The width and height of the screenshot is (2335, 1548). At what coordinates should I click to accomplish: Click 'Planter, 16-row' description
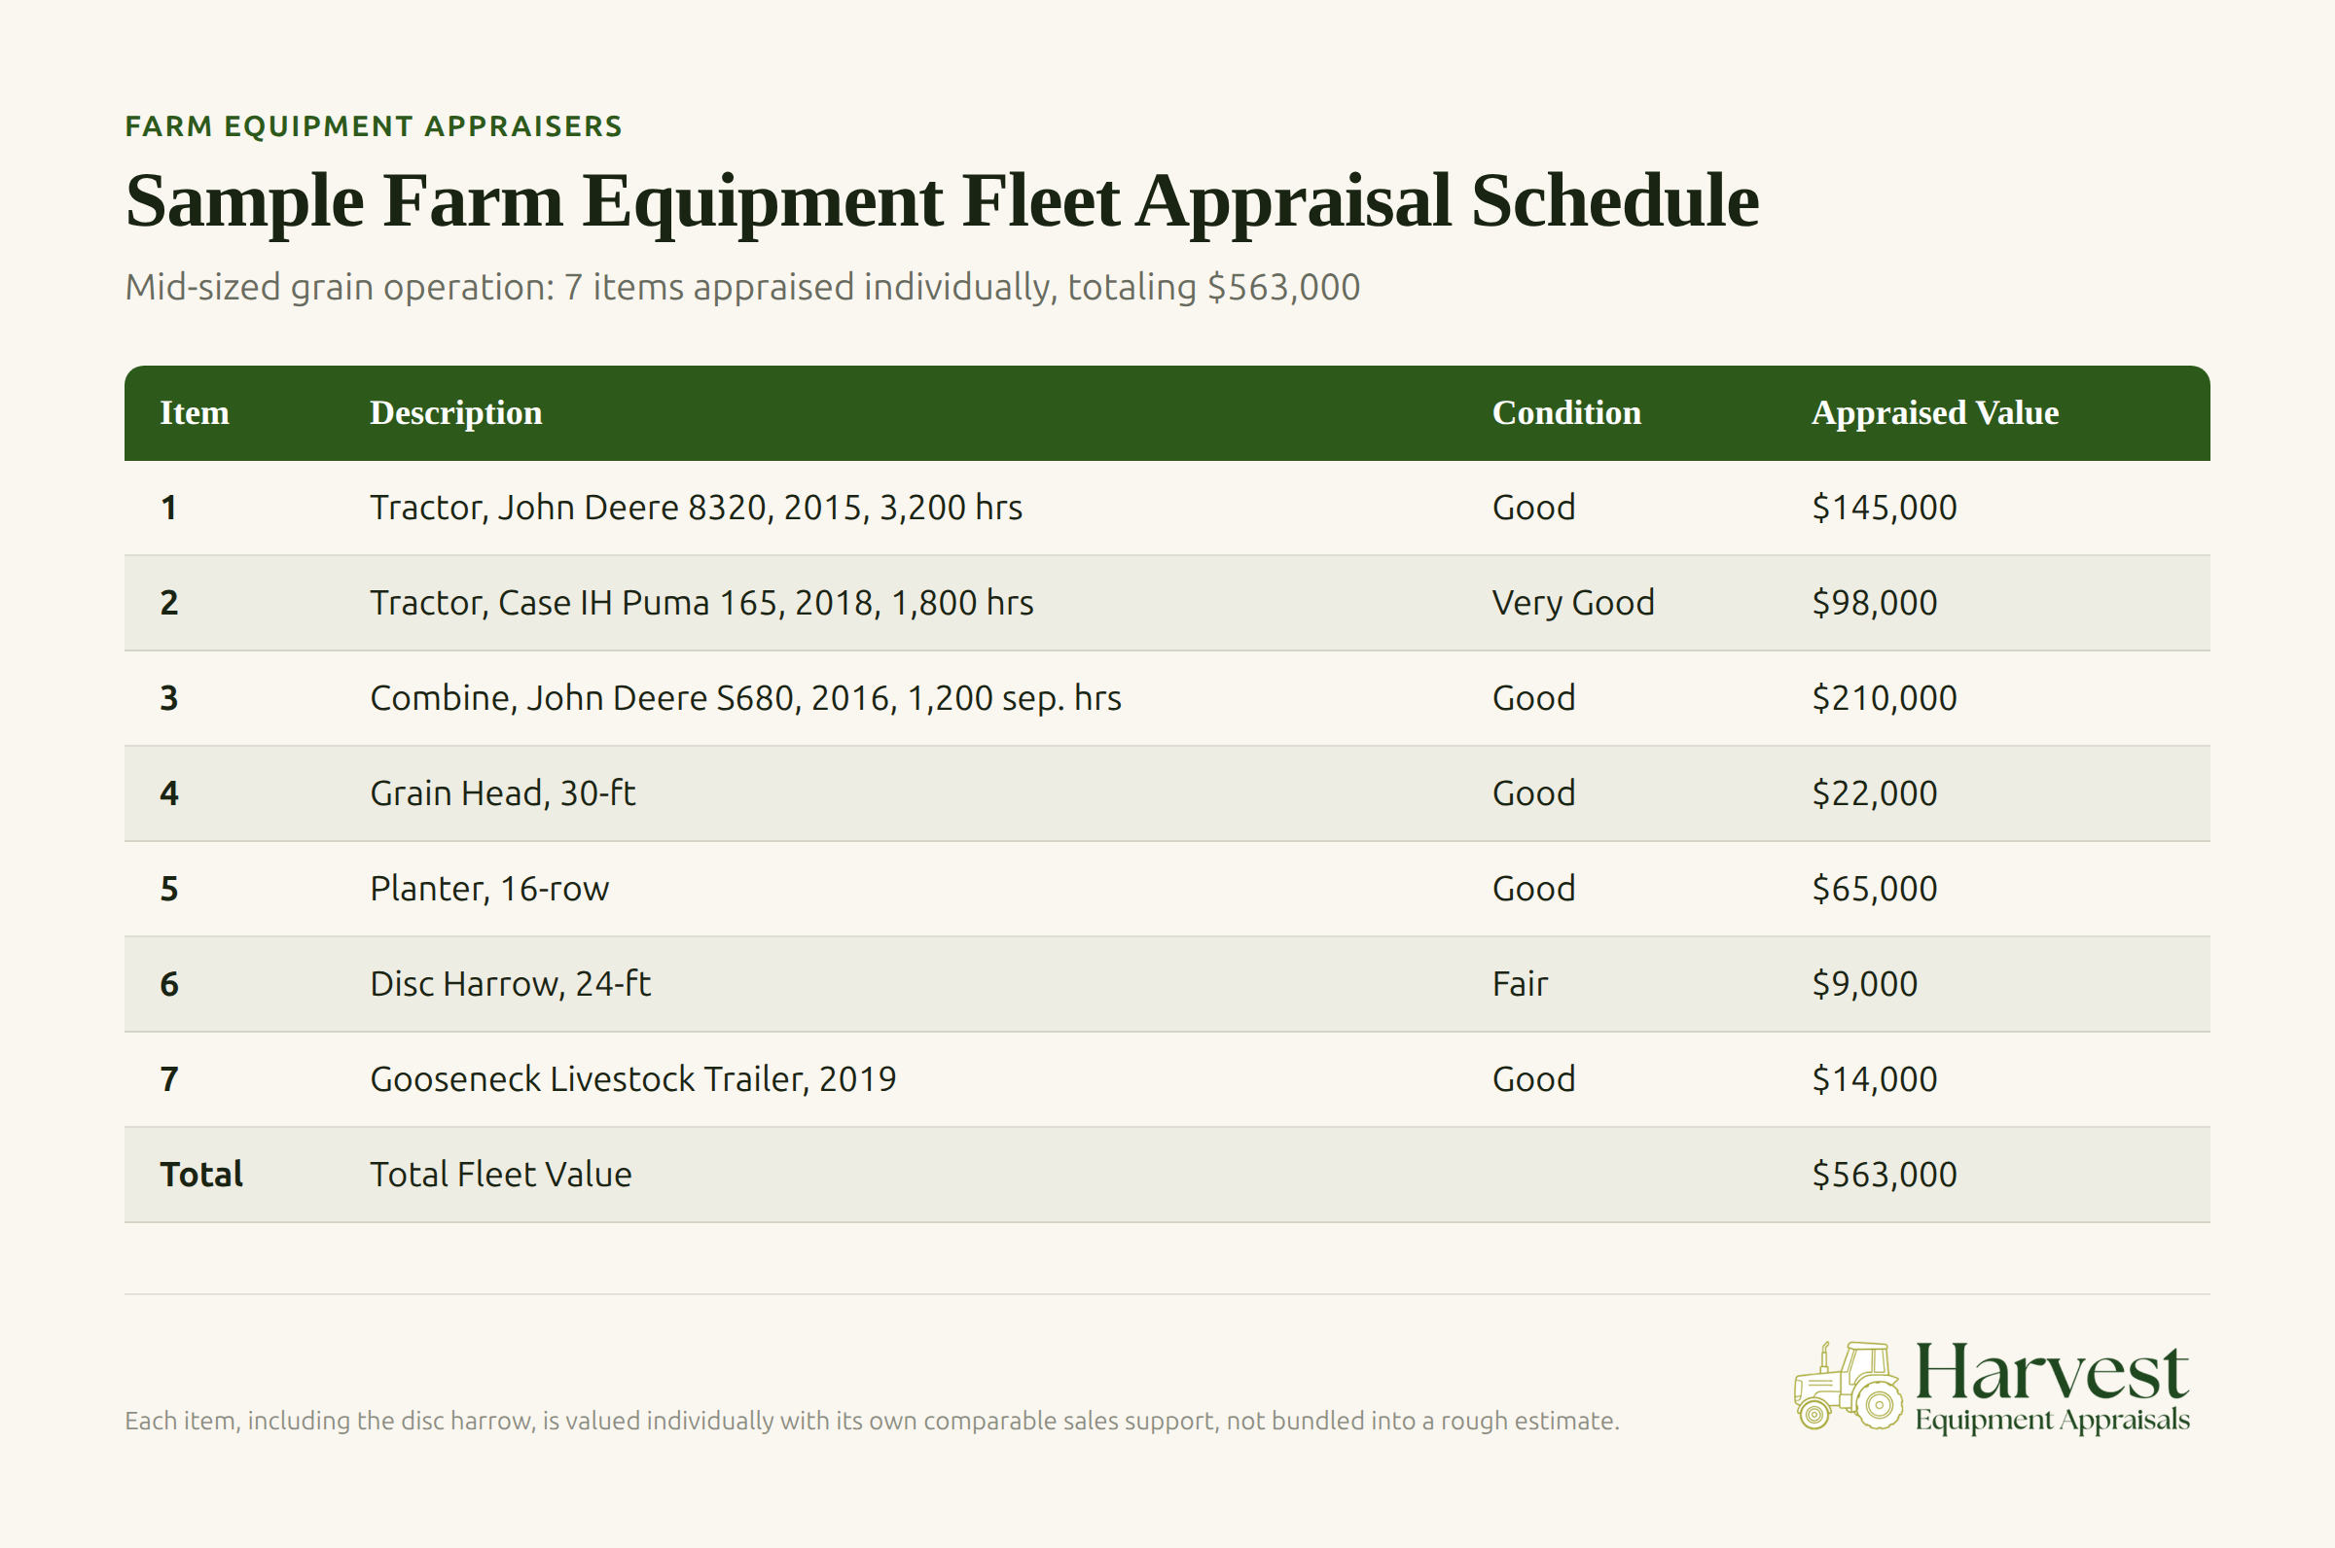(x=489, y=889)
